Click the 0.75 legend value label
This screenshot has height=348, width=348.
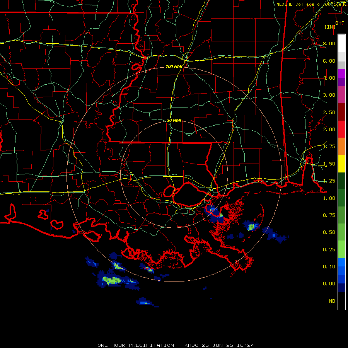(x=329, y=215)
